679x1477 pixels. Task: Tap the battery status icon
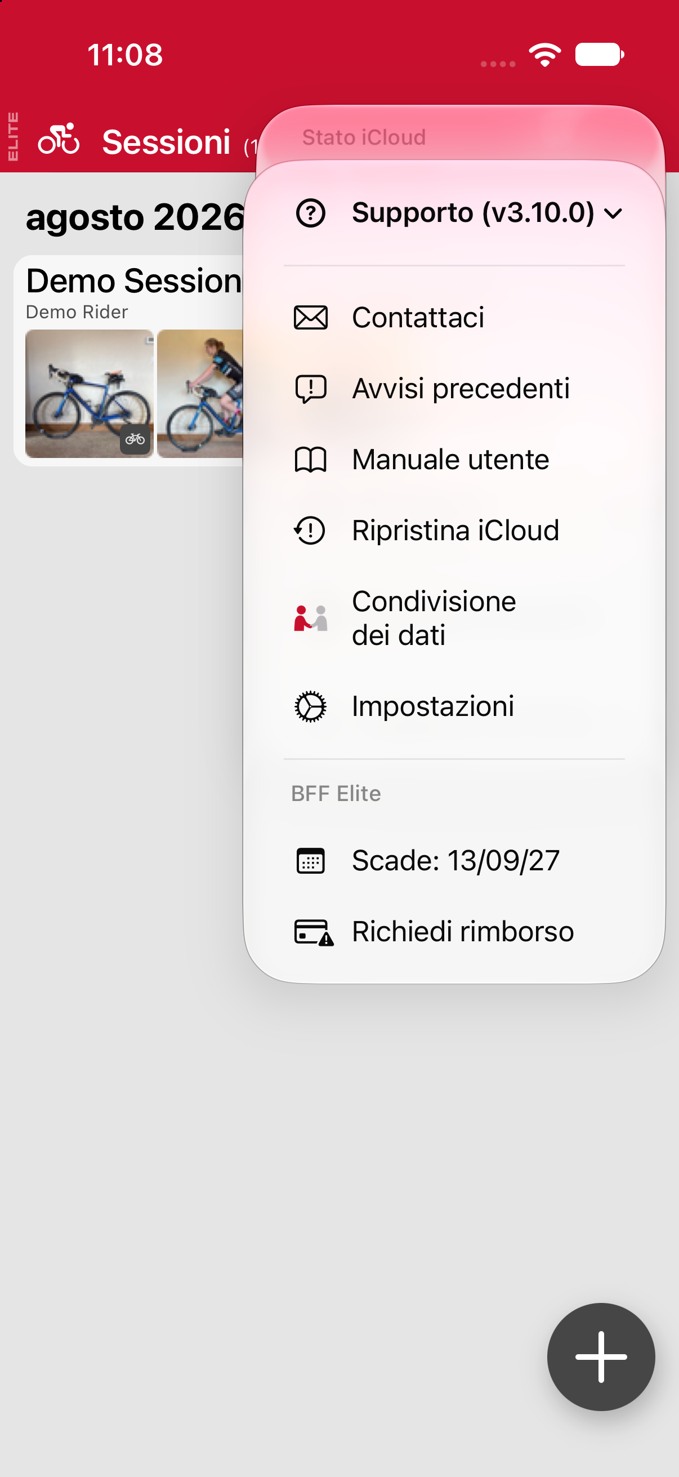click(600, 55)
